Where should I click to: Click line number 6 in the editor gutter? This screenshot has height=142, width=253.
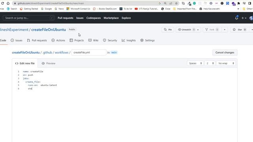[19, 89]
